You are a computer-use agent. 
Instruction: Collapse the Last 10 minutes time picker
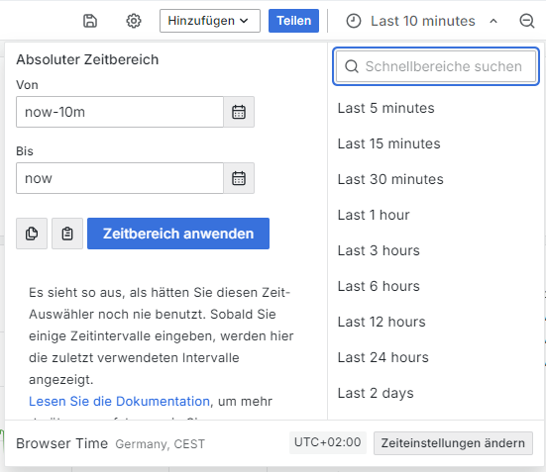[x=493, y=21]
